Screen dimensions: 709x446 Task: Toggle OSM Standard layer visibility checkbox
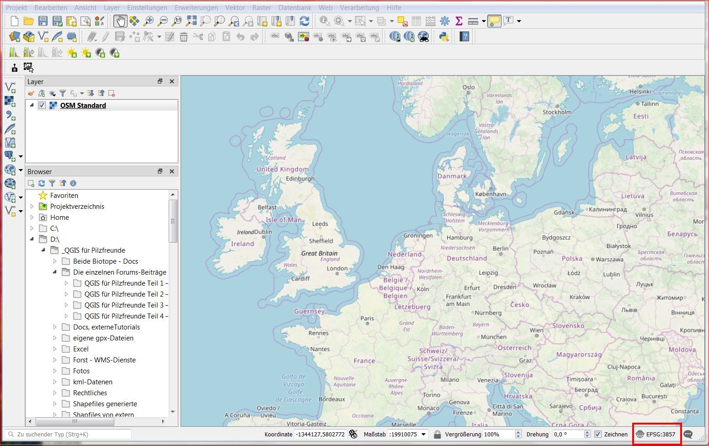pos(42,106)
